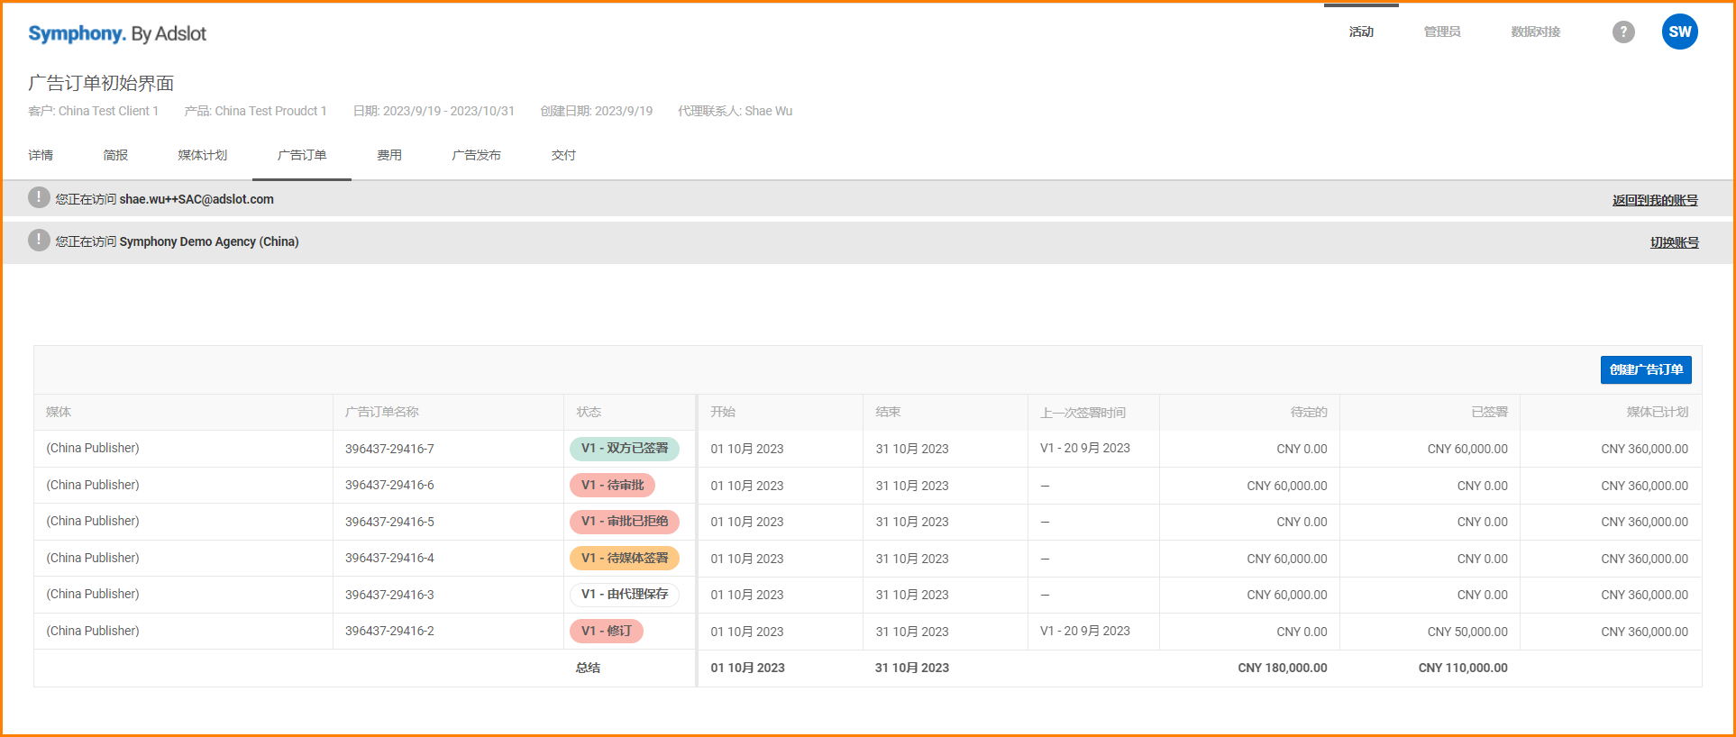Click the 客户: China Test Client 1 text
The image size is (1736, 737).
[x=93, y=111]
